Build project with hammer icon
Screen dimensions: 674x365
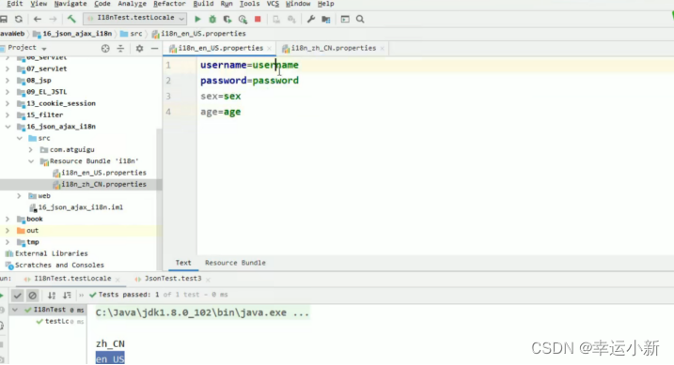tap(71, 19)
